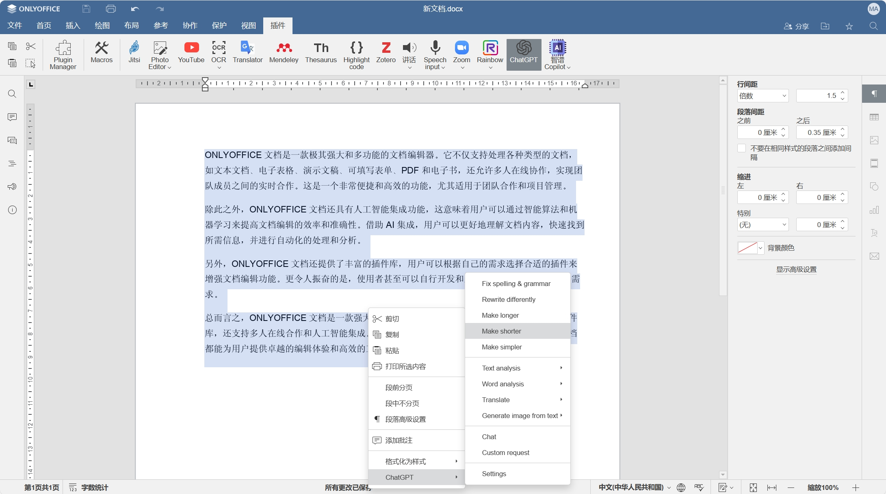Open the comments panel in left sidebar
886x494 pixels.
pos(12,117)
